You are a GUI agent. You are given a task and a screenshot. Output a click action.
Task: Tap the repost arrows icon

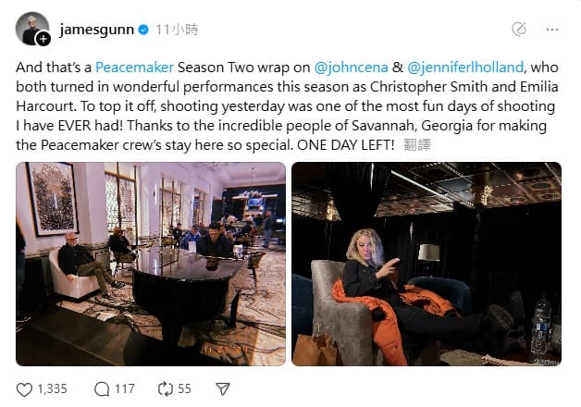166,388
